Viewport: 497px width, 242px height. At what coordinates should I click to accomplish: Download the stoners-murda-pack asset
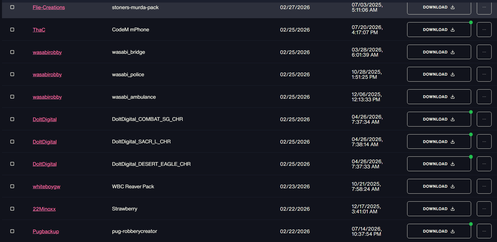click(x=439, y=7)
